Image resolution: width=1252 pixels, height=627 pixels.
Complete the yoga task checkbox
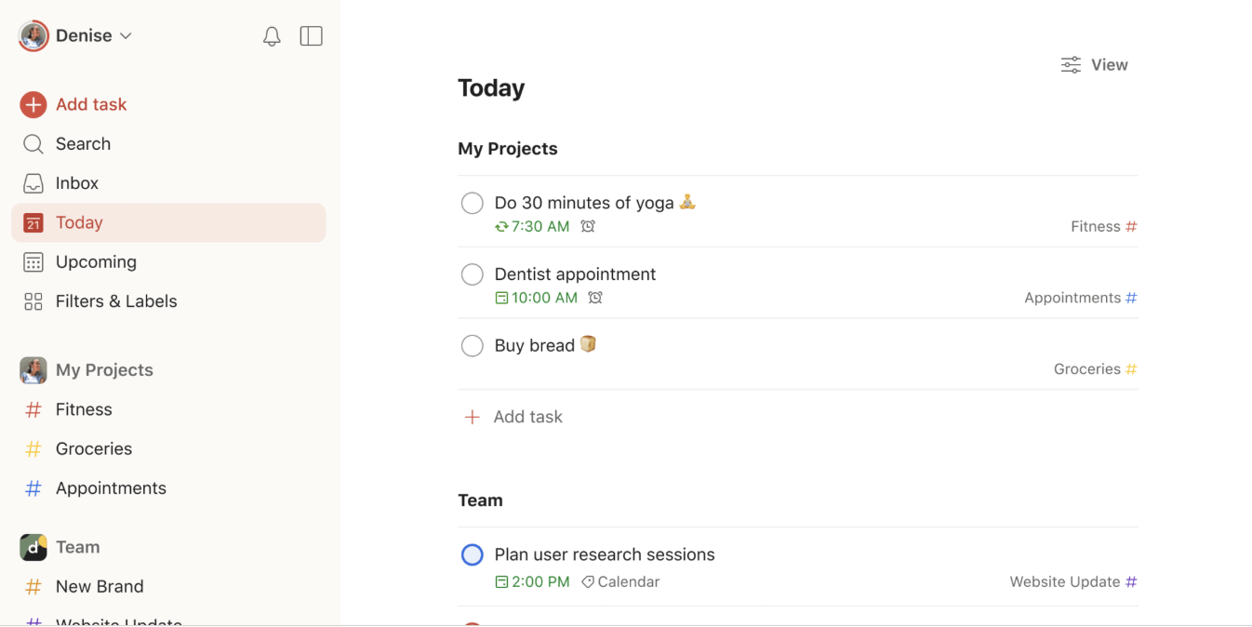coord(473,203)
